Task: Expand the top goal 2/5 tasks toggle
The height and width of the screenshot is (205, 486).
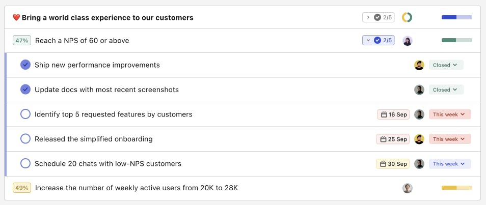Action: [378, 17]
